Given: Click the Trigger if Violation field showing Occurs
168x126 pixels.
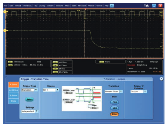Looking at the screenshot, I should click(x=137, y=92).
